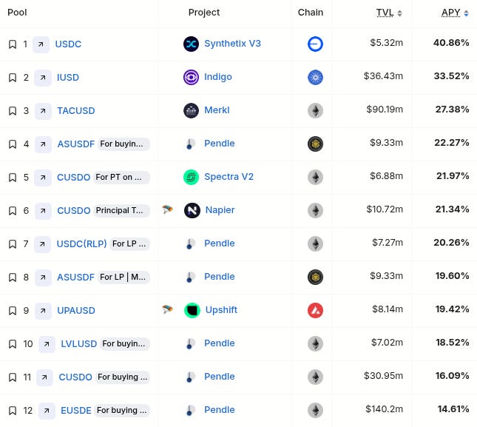Bookmark the USDC Synthetix V3 pool
The height and width of the screenshot is (427, 477).
coord(13,44)
